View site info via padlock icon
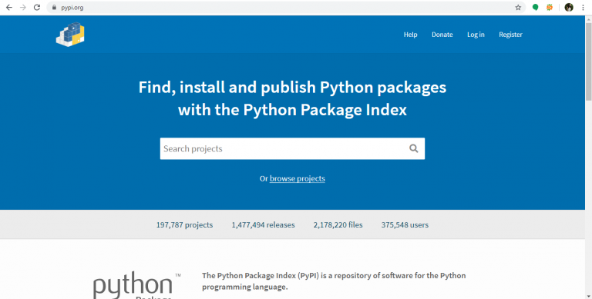 55,7
